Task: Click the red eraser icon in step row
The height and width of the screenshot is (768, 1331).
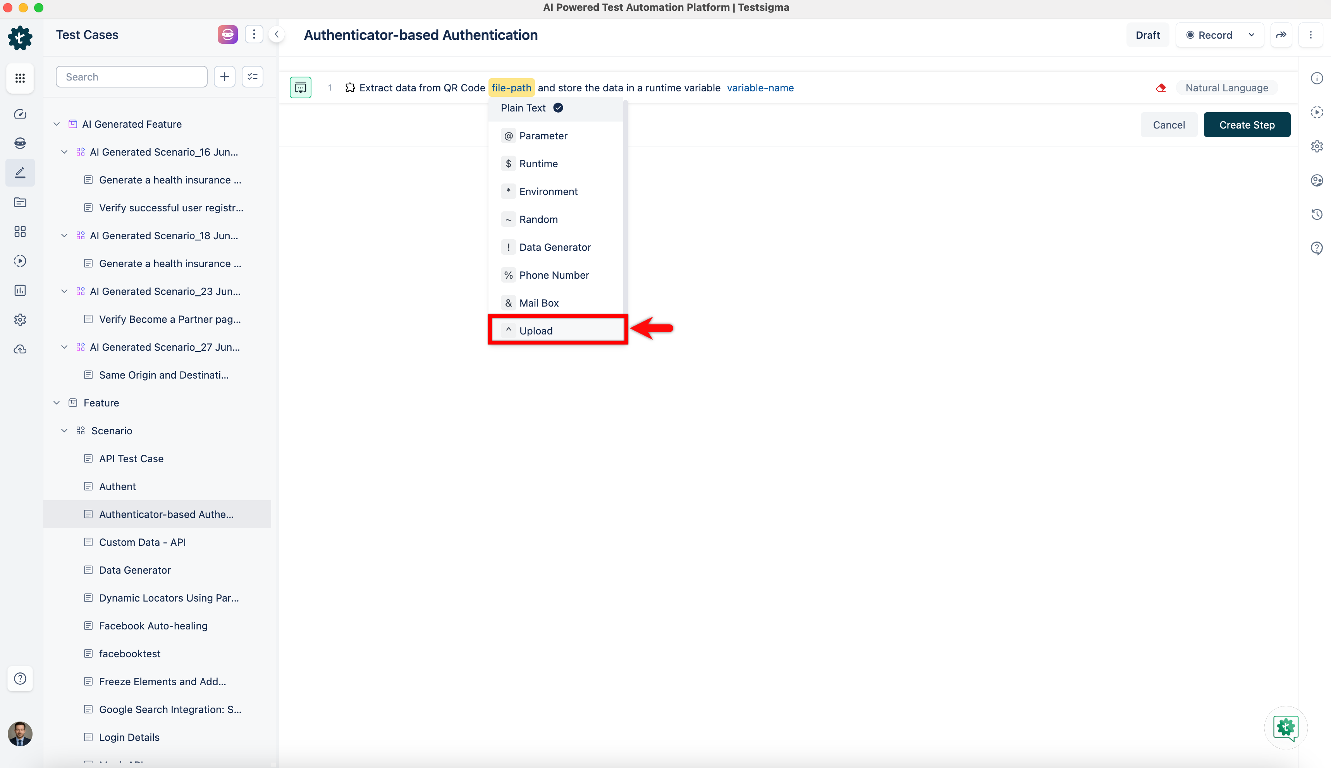Action: [x=1161, y=87]
